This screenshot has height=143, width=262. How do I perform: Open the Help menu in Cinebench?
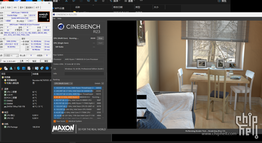point(59,18)
